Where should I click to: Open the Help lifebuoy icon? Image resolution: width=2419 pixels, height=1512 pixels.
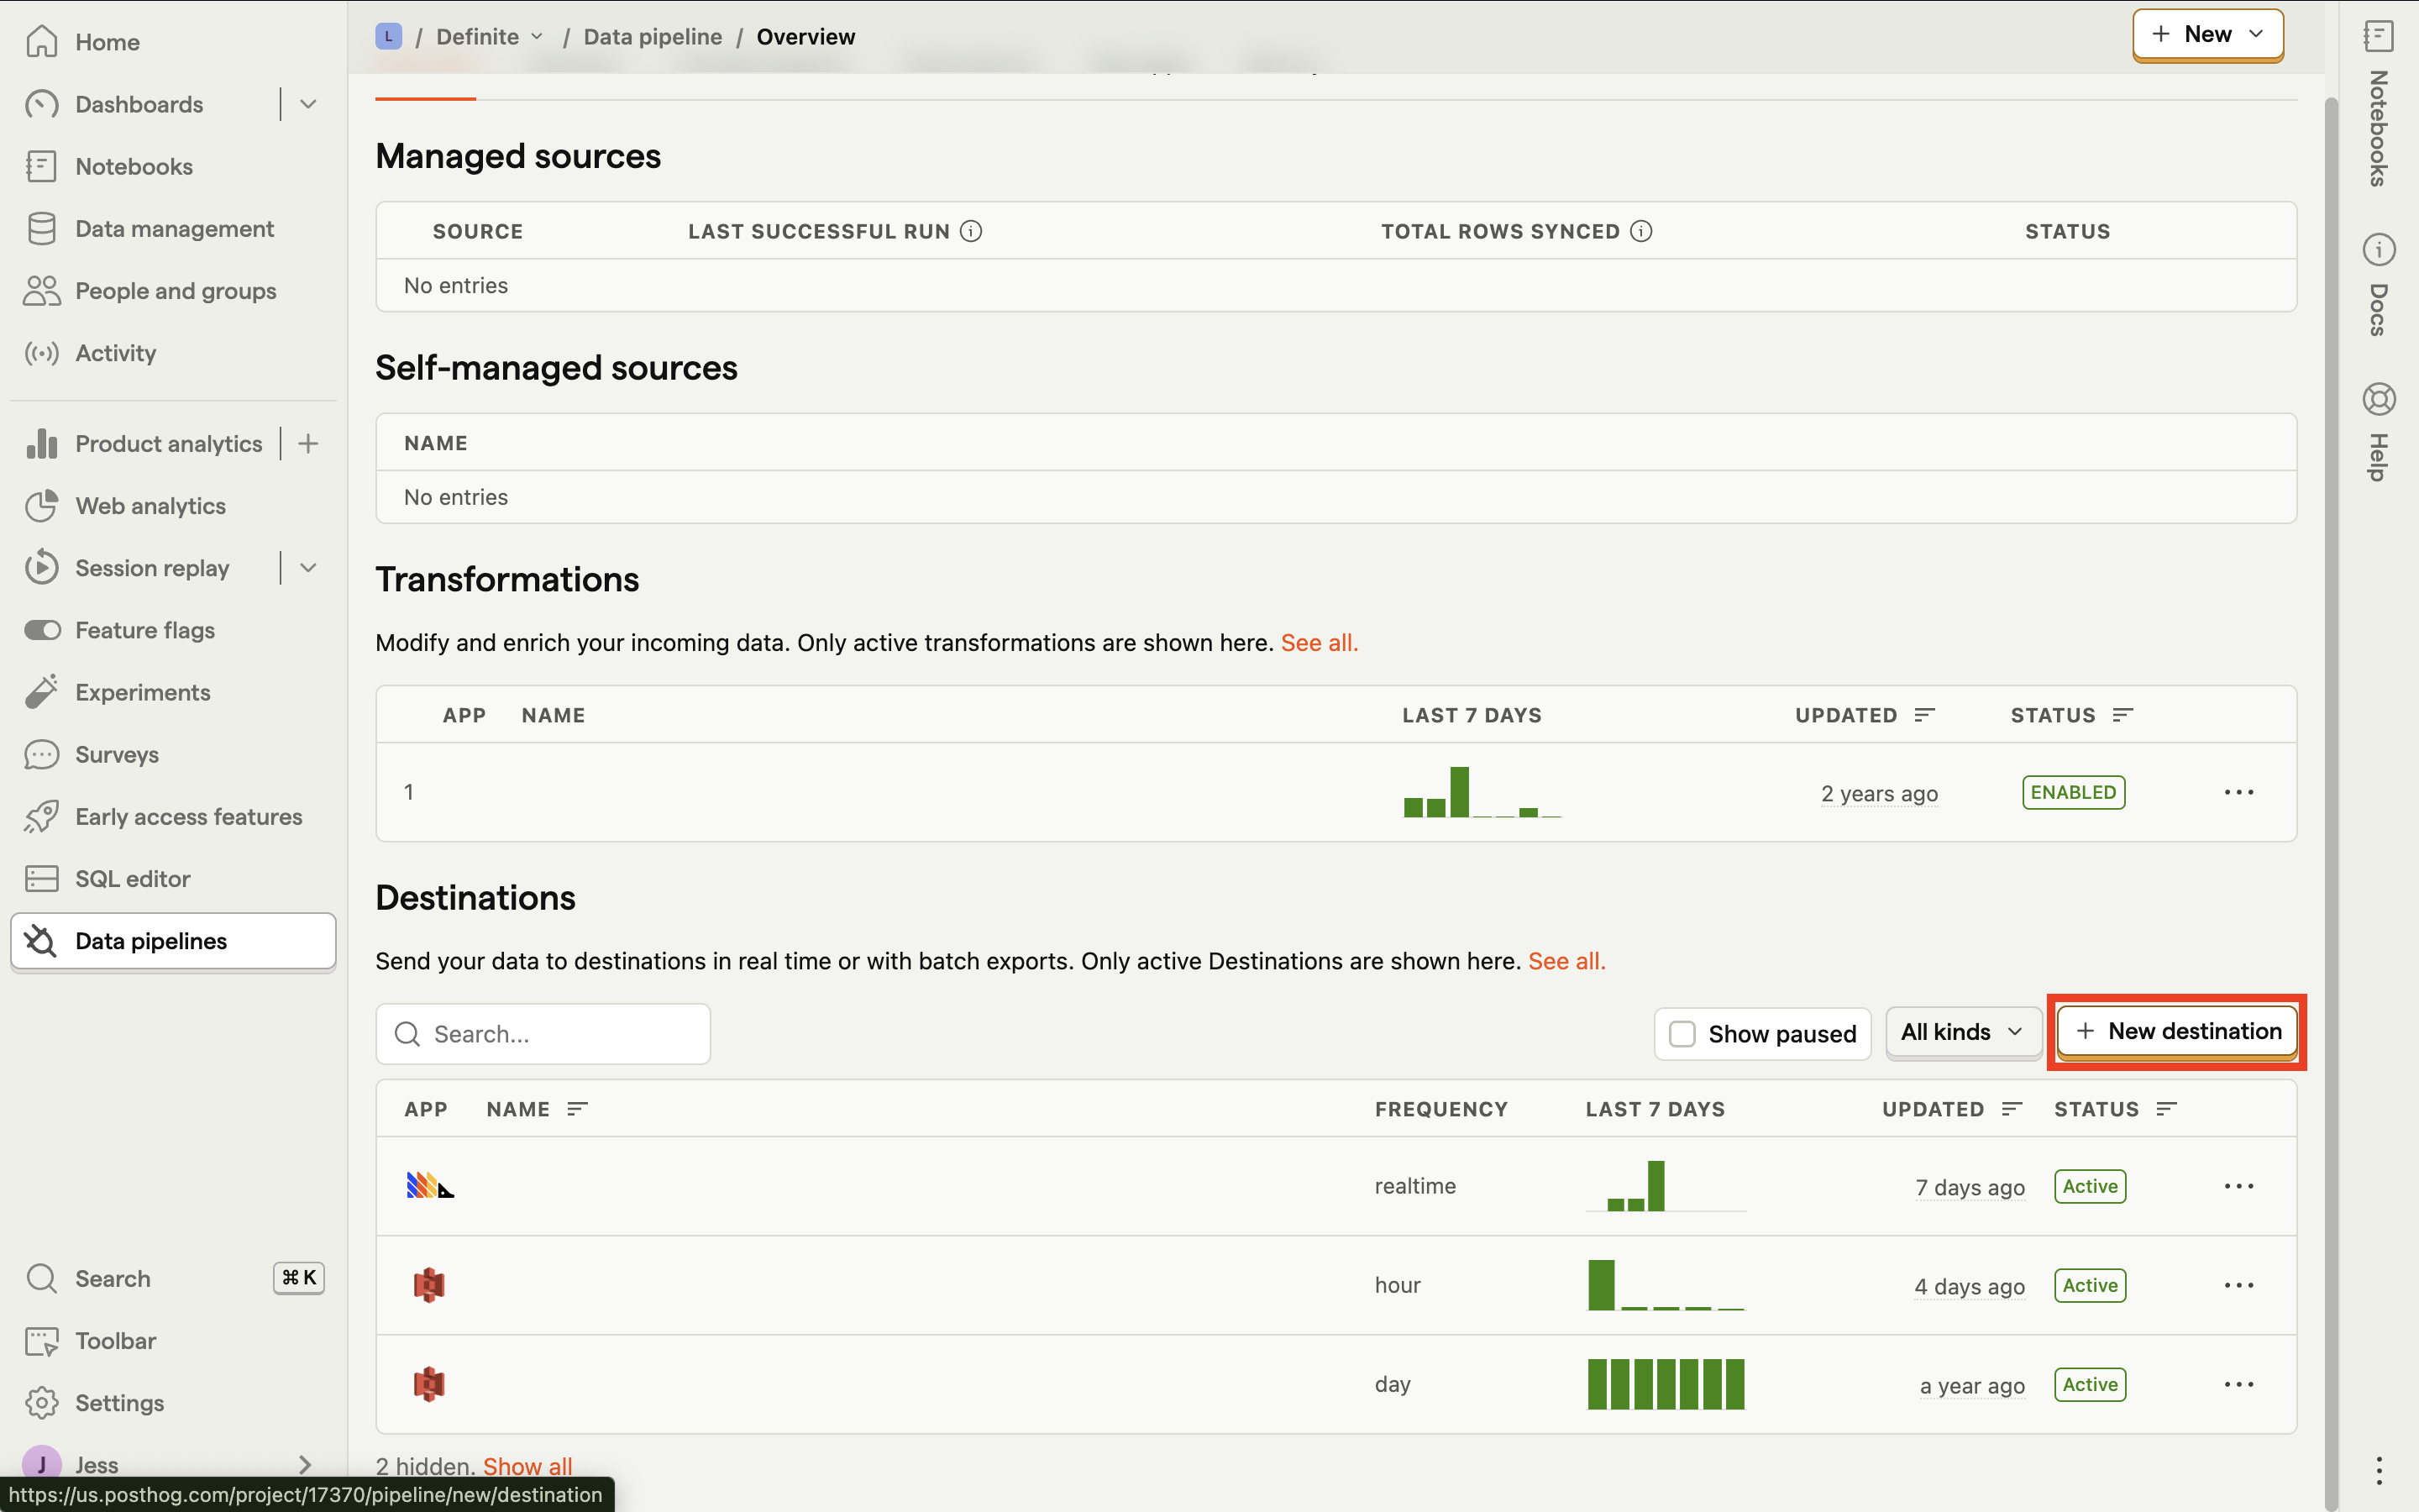point(2378,399)
